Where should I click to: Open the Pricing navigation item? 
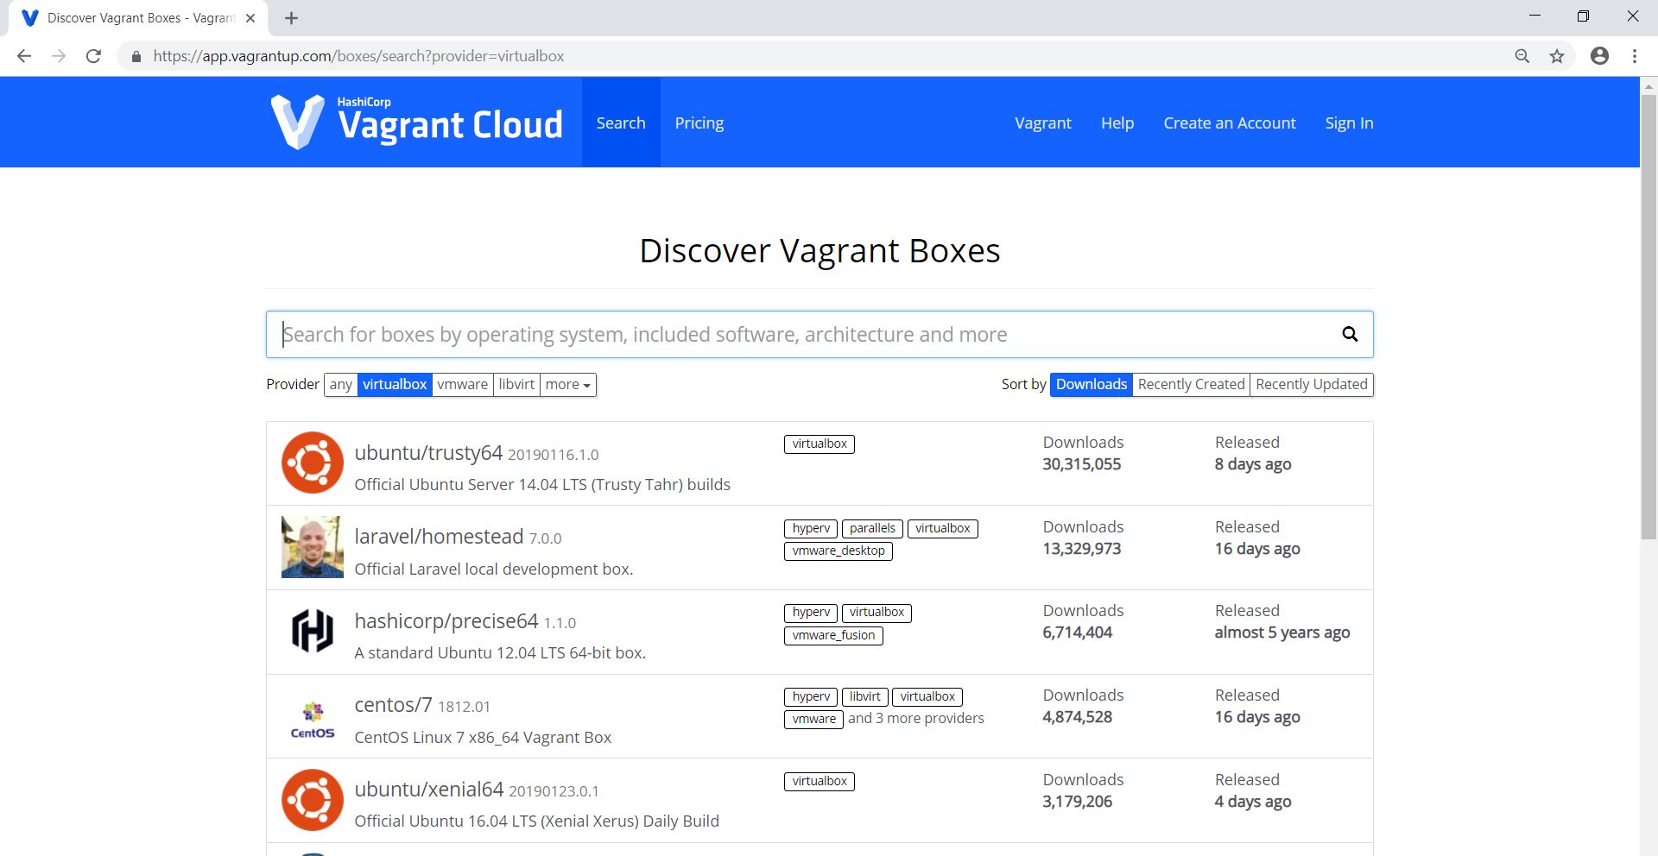point(699,123)
